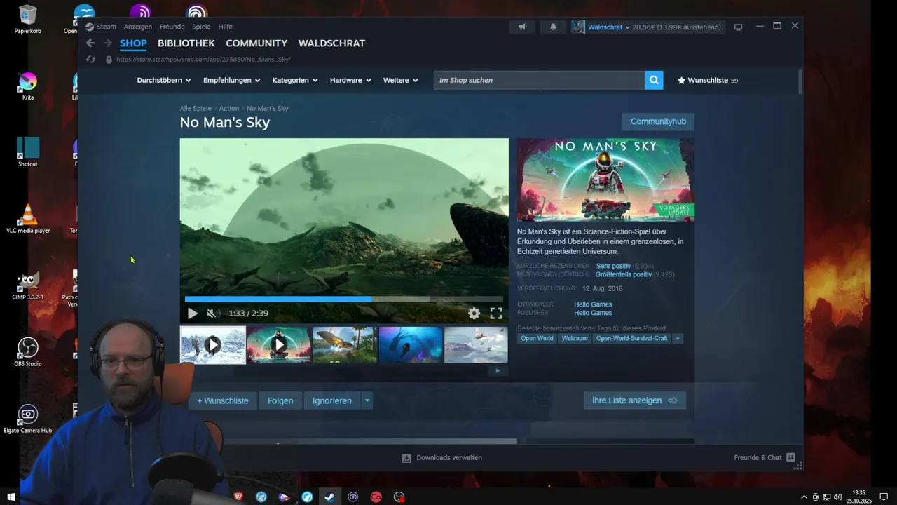Viewport: 897px width, 505px height.
Task: Open the Empfehlungen dropdown
Action: pyautogui.click(x=231, y=80)
